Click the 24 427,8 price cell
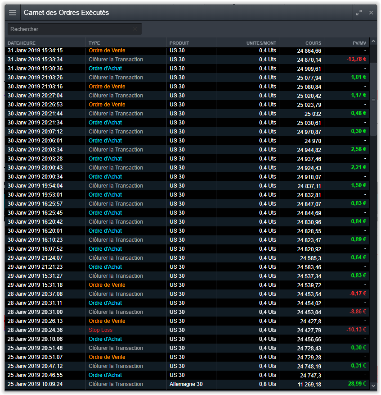Viewport: 381px width, 395px height. coord(311,322)
